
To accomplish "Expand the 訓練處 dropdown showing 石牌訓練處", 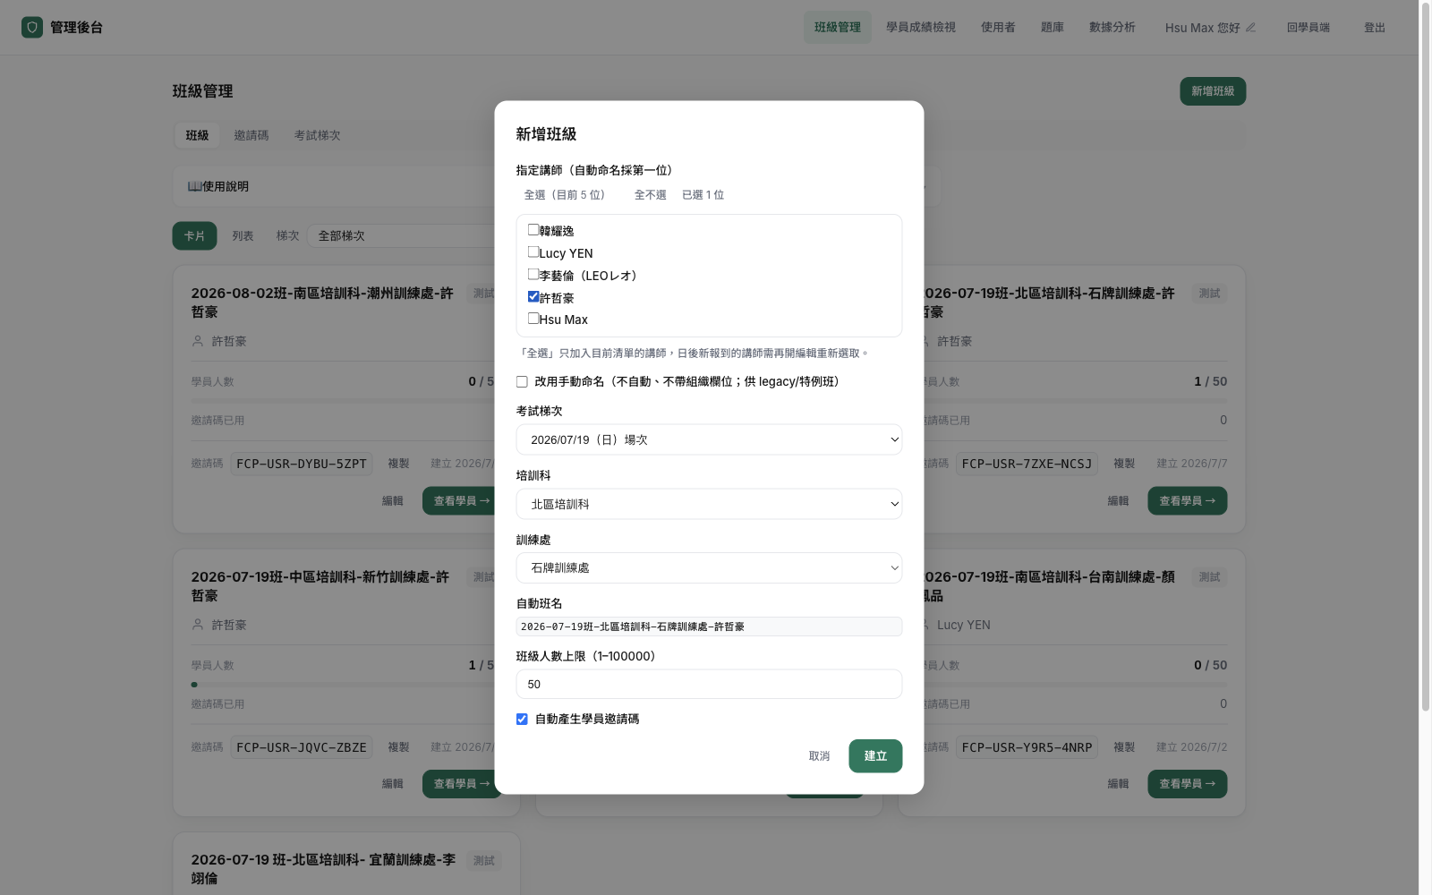I will click(x=709, y=568).
